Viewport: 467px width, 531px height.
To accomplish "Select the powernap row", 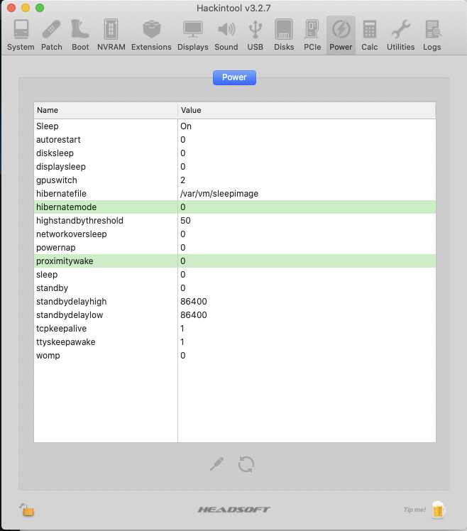I will [235, 248].
